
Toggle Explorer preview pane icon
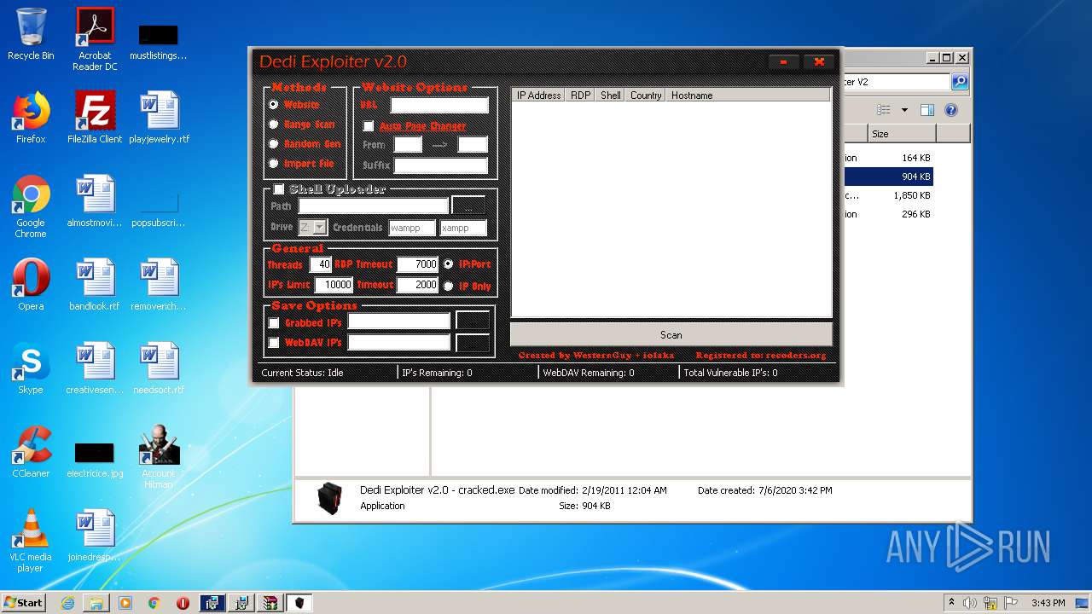pos(927,110)
